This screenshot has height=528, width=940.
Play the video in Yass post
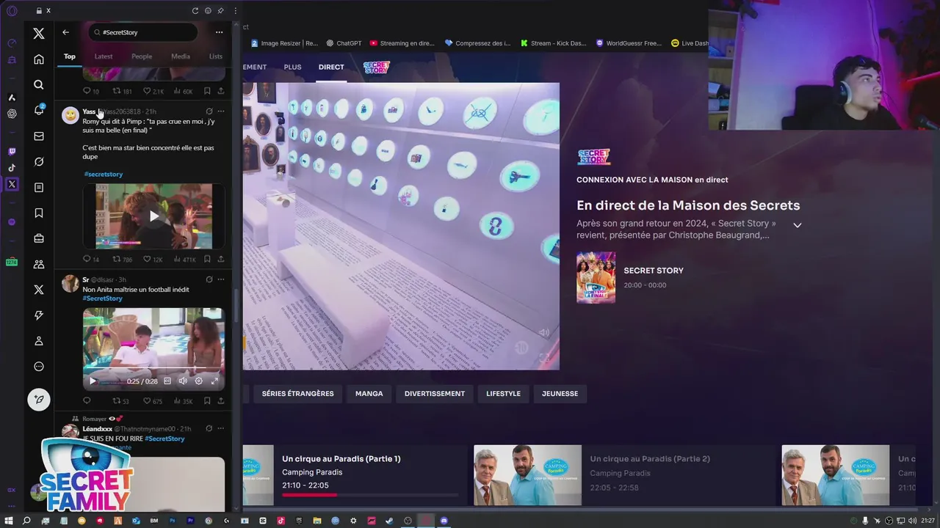tap(153, 216)
